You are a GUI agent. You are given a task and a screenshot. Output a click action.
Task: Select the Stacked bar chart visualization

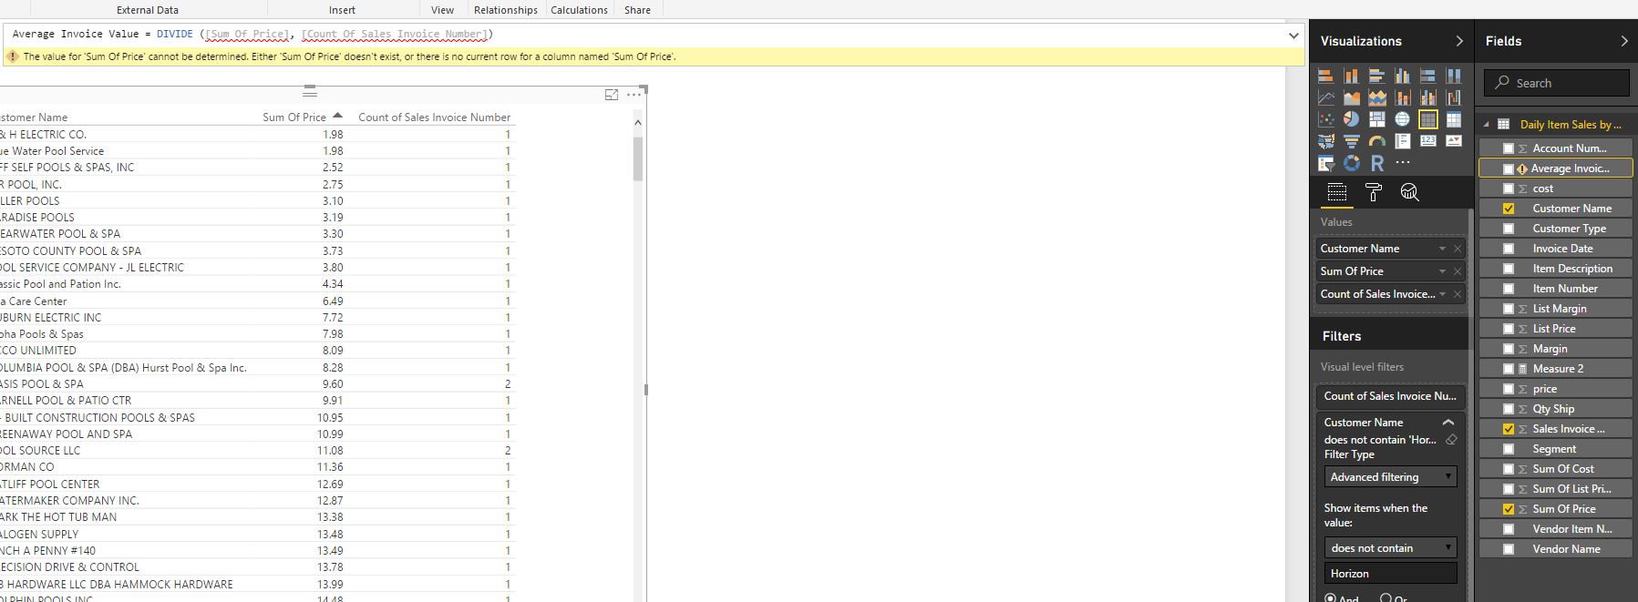(1326, 76)
